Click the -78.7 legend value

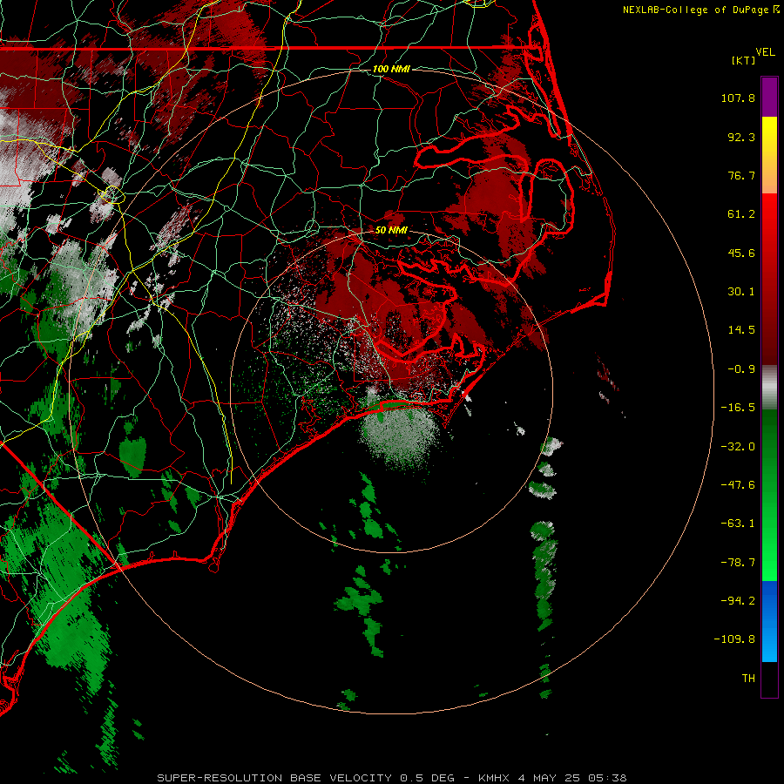point(738,563)
